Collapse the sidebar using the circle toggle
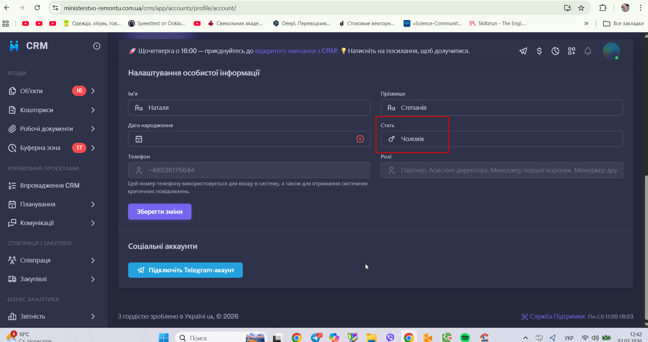Image resolution: width=648 pixels, height=342 pixels. tap(97, 46)
